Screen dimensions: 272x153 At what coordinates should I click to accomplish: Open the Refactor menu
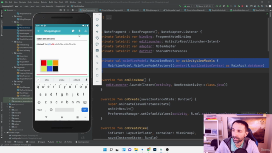[x=44, y=2]
